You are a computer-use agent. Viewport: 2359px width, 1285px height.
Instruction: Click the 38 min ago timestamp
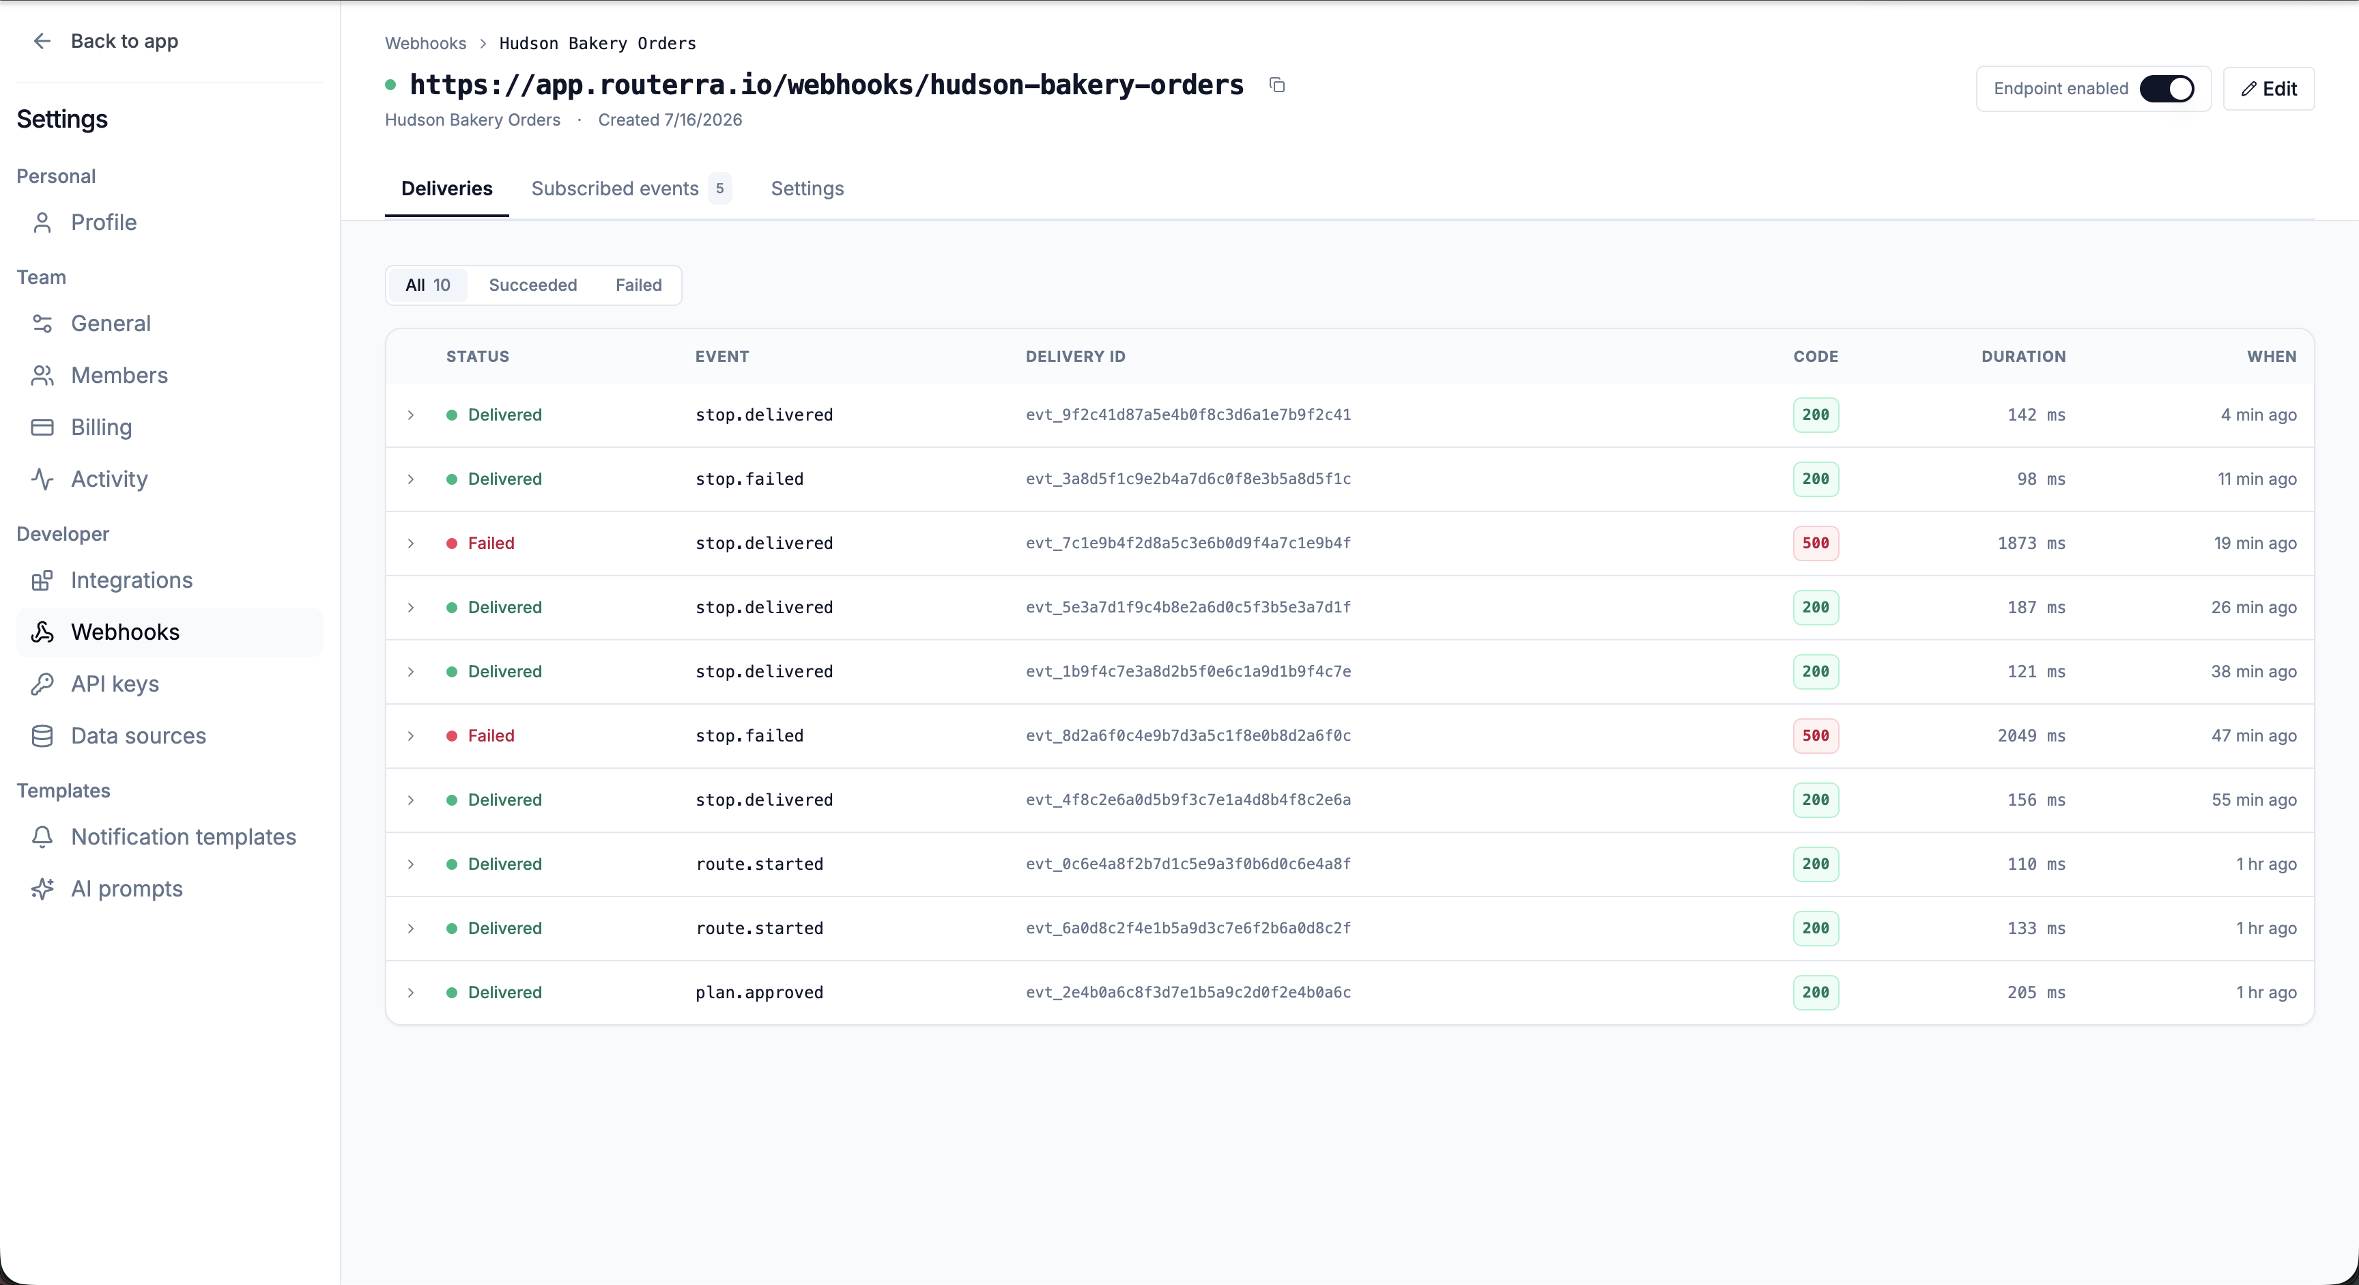(2254, 671)
